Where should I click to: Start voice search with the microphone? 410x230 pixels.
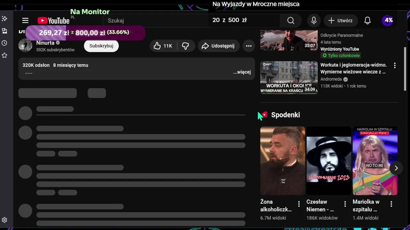coord(314,20)
